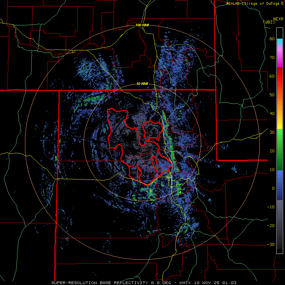Click the NEXR label above color scale
Viewport: 285px width, 285px height.
(x=278, y=19)
